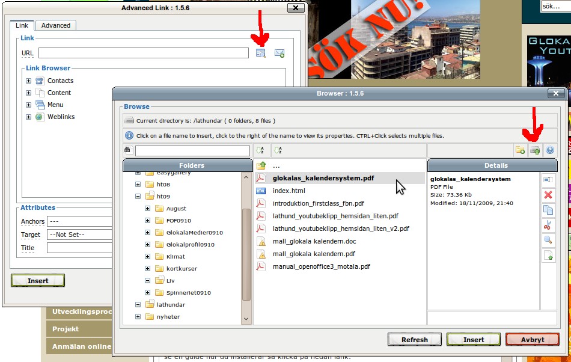Expand the Menu node in Link Browser

pyautogui.click(x=28, y=105)
